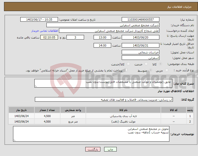Click item name لایه آب بندی پلاستیکی
Viewport: 198px width, 156px height.
[123, 116]
